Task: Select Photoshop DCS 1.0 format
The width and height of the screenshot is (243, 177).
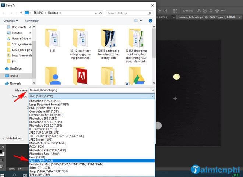Action: 92,122
